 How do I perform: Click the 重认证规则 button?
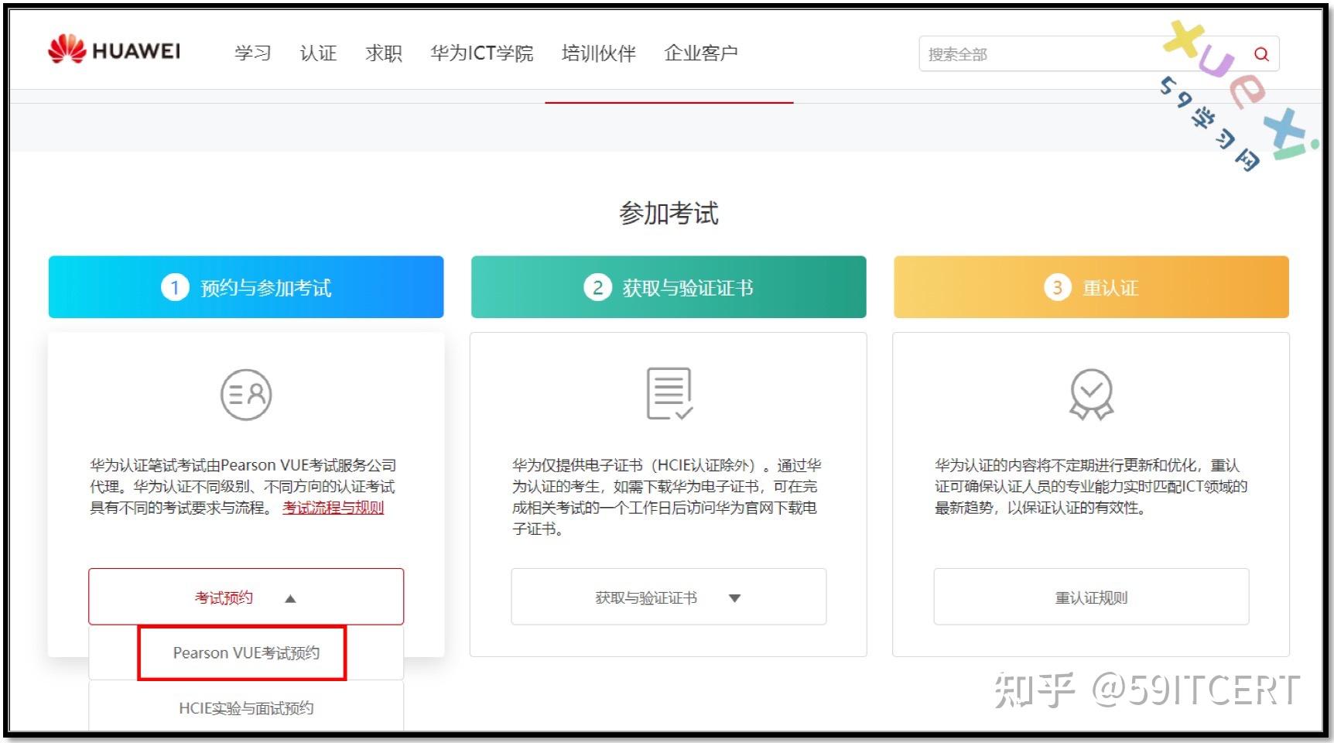(1090, 597)
